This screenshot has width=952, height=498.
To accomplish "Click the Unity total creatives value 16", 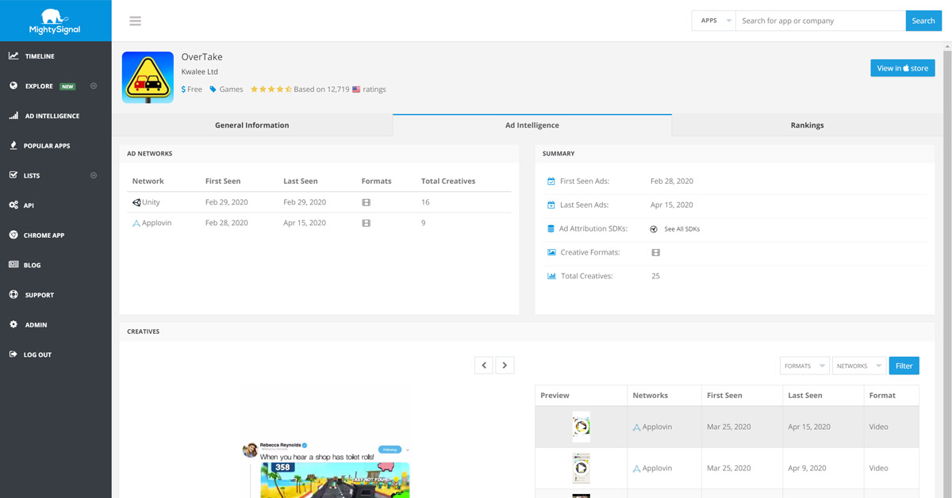I will 425,202.
